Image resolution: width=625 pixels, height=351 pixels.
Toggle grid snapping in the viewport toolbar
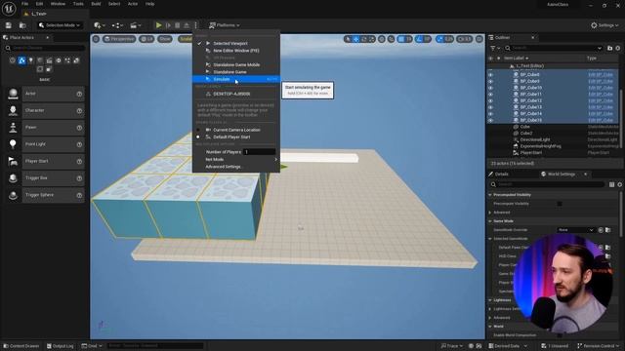coord(401,39)
